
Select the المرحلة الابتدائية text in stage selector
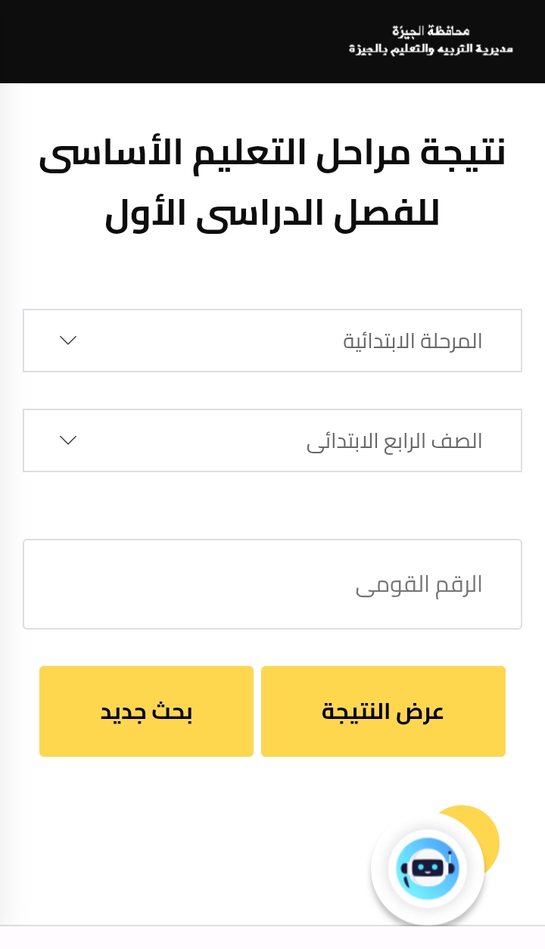tap(413, 341)
